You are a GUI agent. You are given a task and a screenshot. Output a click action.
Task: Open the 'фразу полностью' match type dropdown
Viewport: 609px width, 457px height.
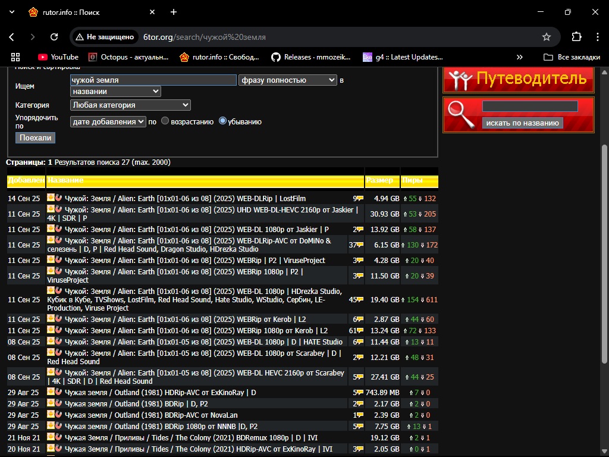(x=288, y=80)
